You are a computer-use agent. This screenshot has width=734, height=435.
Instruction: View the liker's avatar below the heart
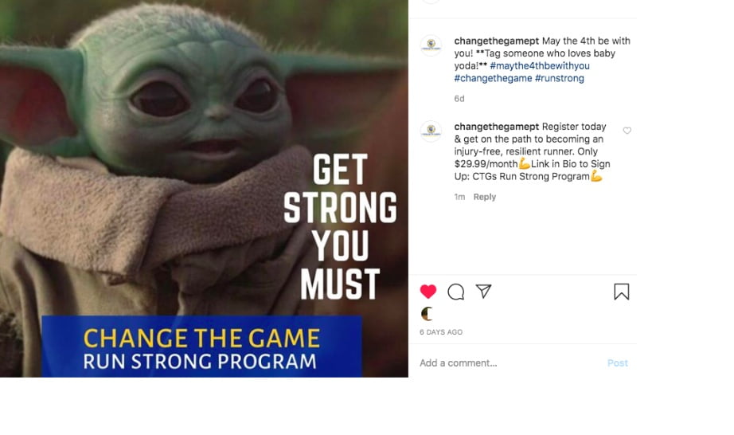pyautogui.click(x=427, y=314)
